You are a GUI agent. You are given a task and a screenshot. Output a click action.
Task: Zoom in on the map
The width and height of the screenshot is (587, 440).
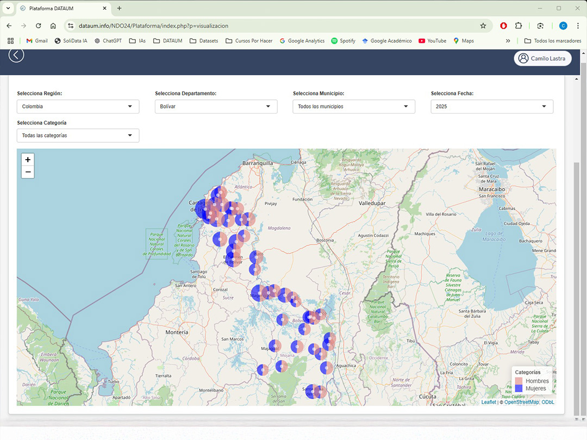click(28, 160)
